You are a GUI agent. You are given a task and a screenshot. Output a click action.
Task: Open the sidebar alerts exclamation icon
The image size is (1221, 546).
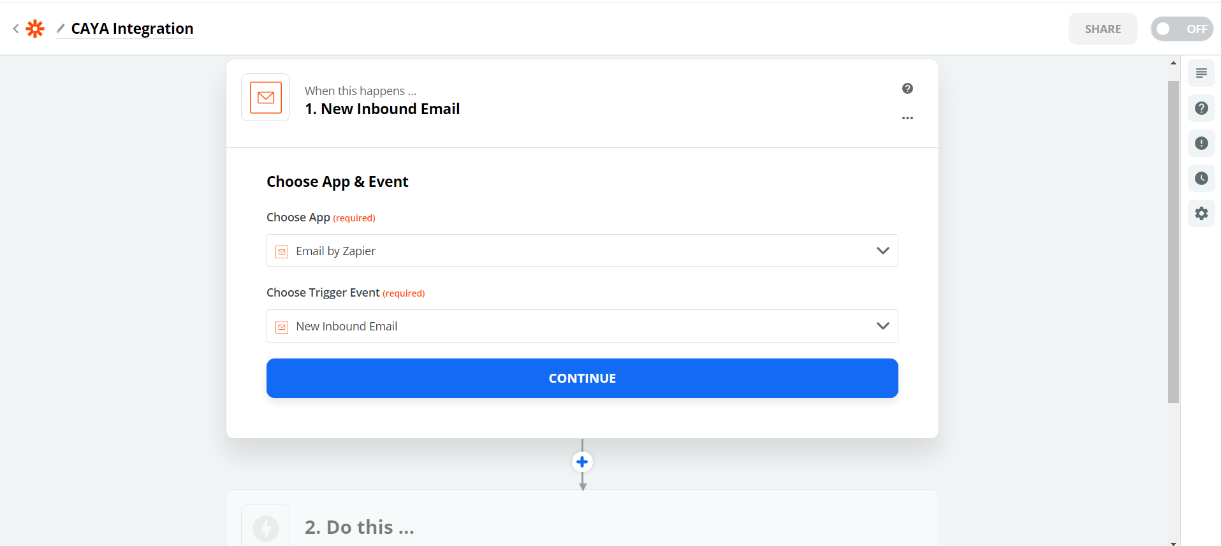(1201, 144)
